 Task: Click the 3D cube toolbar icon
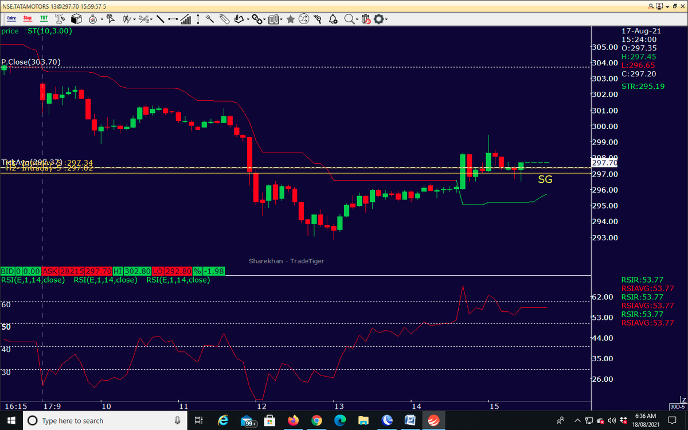click(76, 19)
